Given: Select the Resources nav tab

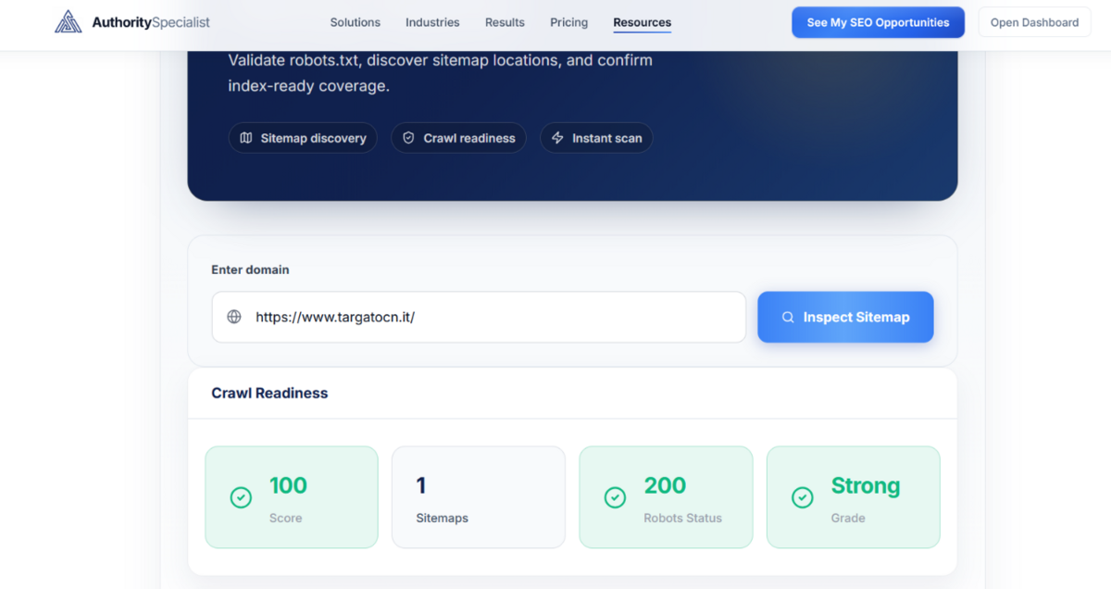Looking at the screenshot, I should pyautogui.click(x=643, y=22).
